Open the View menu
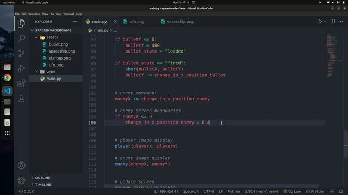 45,14
